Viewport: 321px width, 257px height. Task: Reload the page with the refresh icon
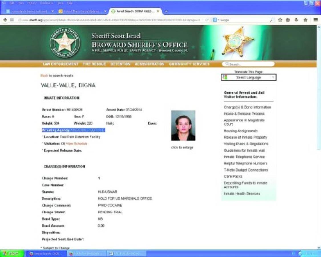coord(207,20)
